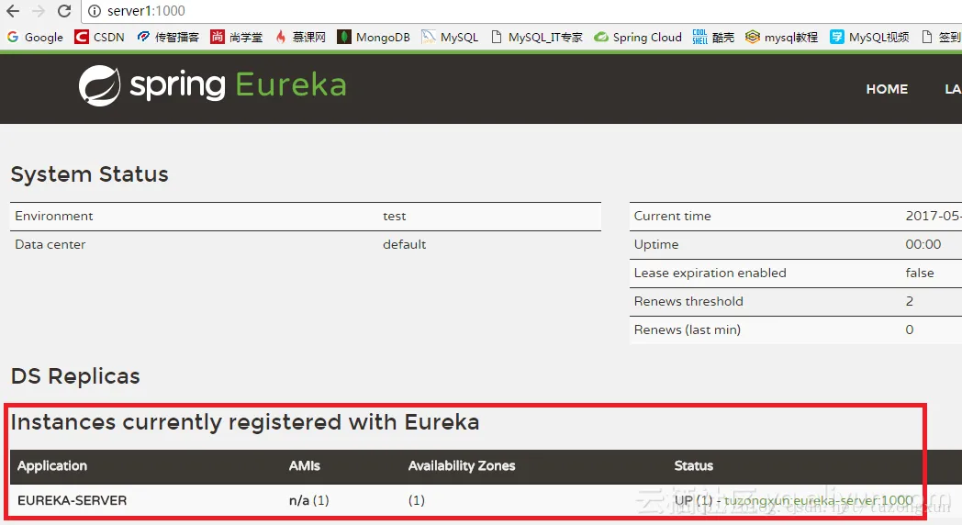Select the lease expiration value false
962x525 pixels.
pos(920,273)
